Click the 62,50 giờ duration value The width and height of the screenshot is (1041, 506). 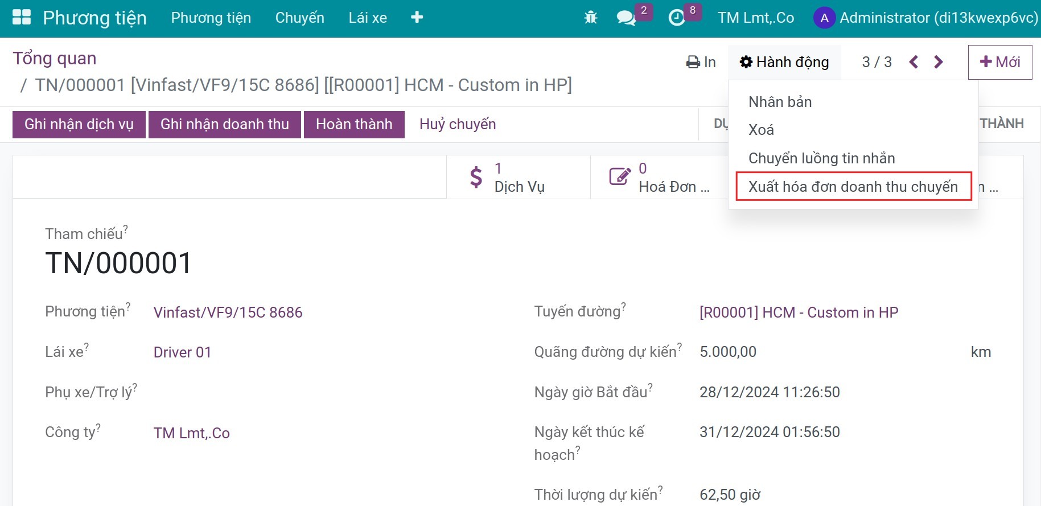730,495
